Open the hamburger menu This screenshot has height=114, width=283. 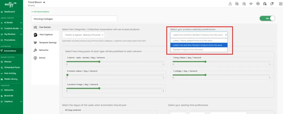point(281,4)
